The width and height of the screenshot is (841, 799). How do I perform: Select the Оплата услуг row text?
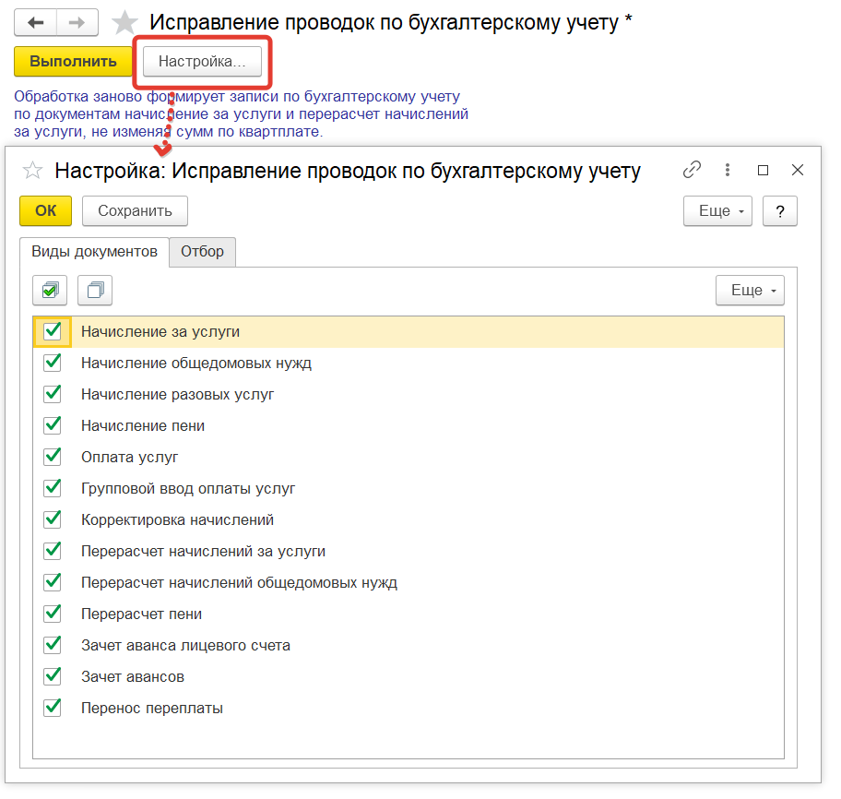click(129, 458)
